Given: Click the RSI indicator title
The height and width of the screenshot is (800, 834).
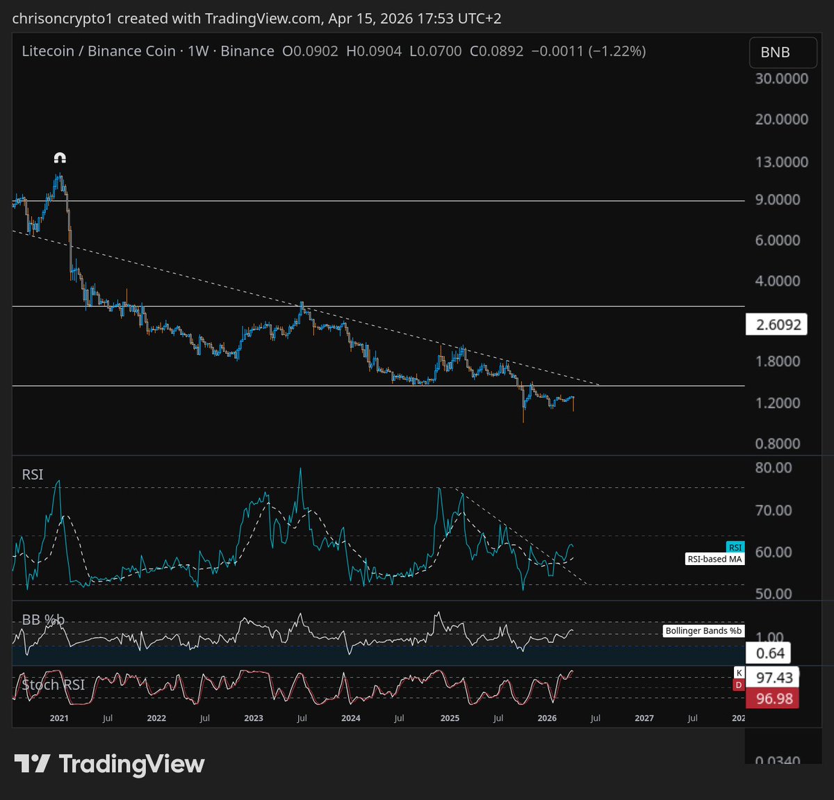Looking at the screenshot, I should [x=33, y=475].
